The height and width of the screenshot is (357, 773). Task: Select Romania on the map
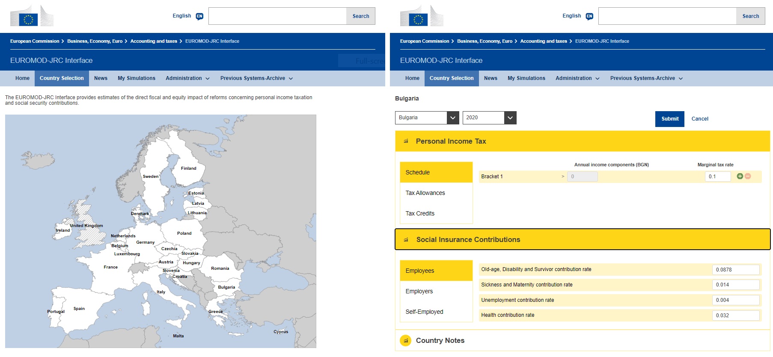(220, 268)
